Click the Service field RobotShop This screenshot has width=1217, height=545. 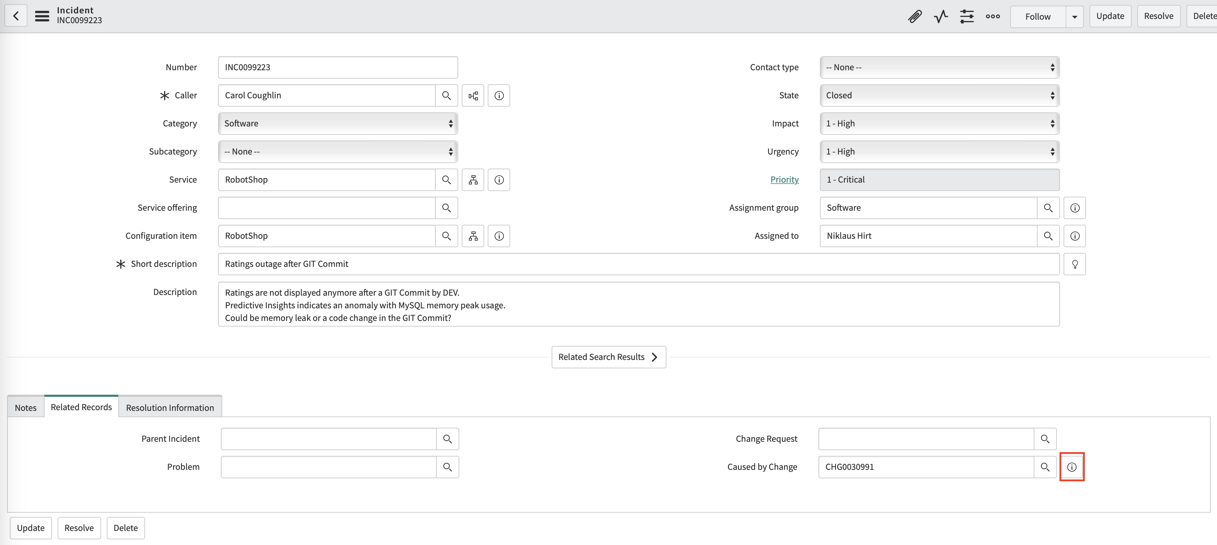tap(327, 180)
